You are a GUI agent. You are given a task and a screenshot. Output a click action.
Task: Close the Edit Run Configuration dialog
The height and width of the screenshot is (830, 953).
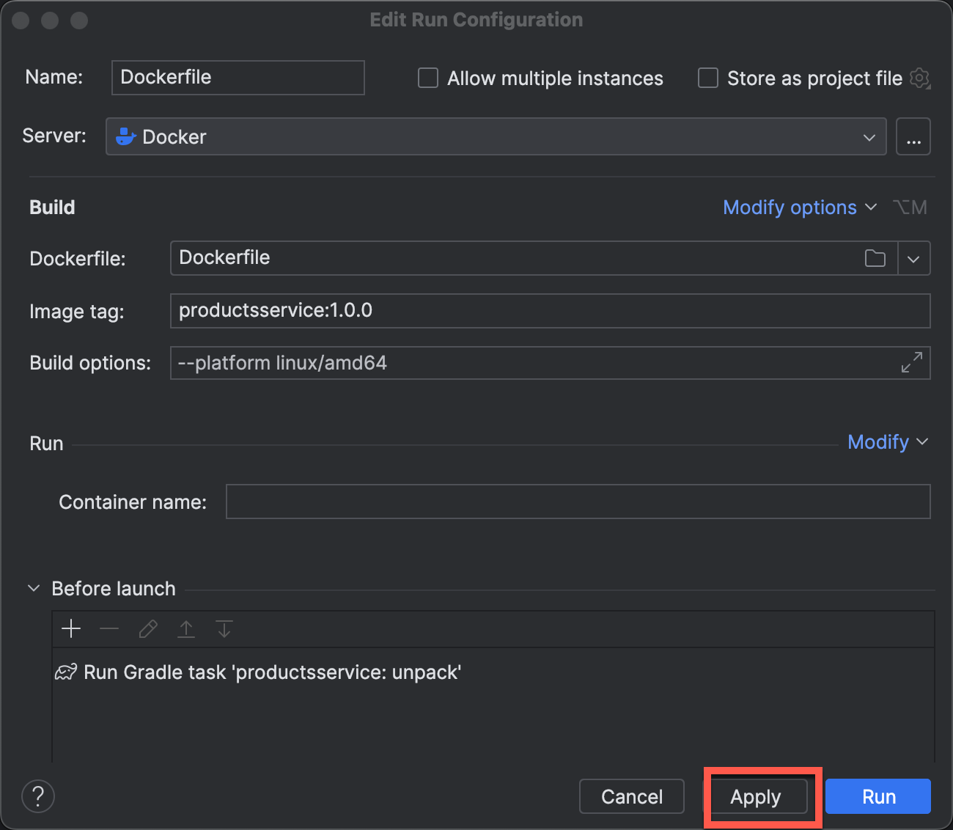pos(21,21)
